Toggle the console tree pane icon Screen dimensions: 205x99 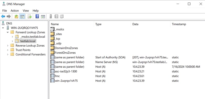click(22, 16)
